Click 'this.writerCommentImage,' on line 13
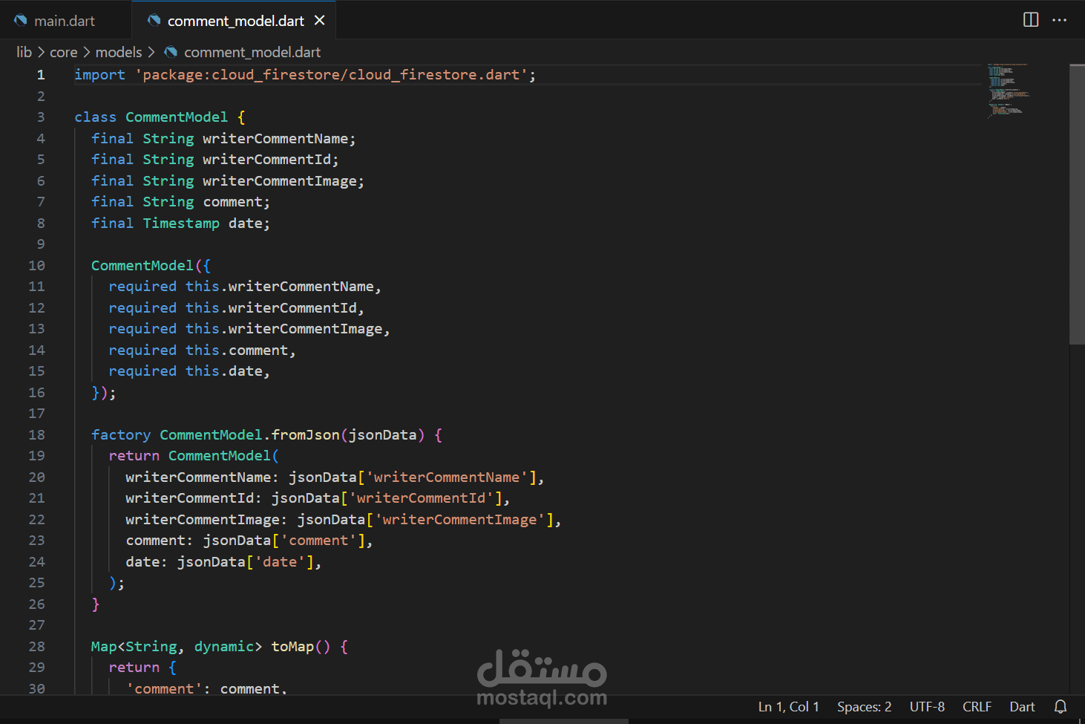The height and width of the screenshot is (724, 1085). click(x=288, y=329)
